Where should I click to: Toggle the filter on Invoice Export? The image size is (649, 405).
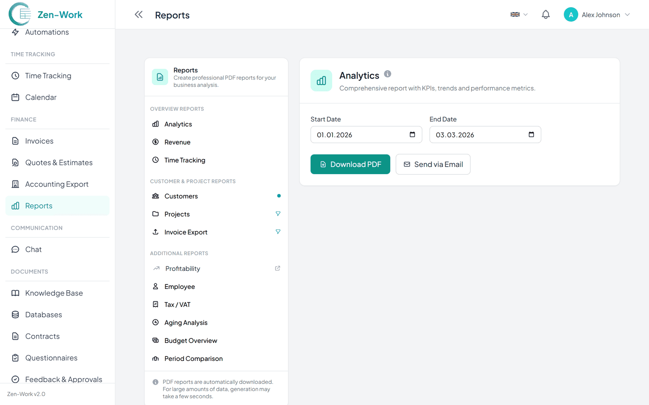[278, 232]
